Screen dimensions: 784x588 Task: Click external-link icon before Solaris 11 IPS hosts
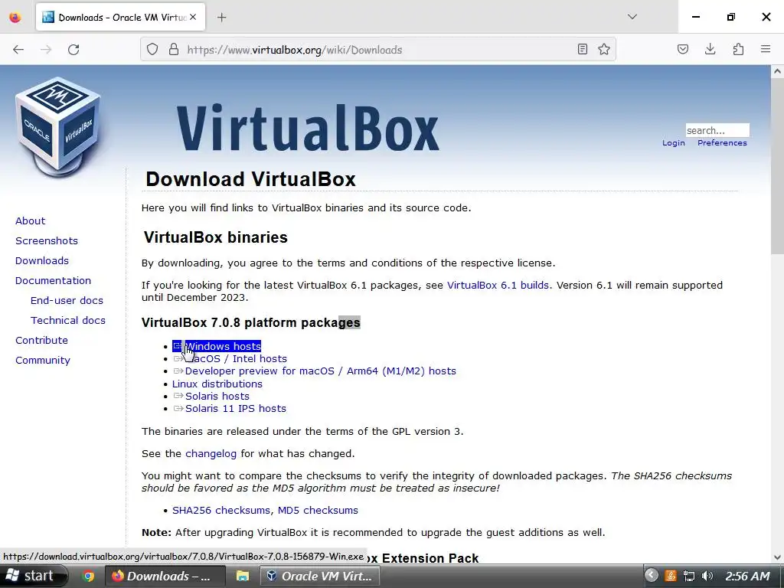pos(178,409)
